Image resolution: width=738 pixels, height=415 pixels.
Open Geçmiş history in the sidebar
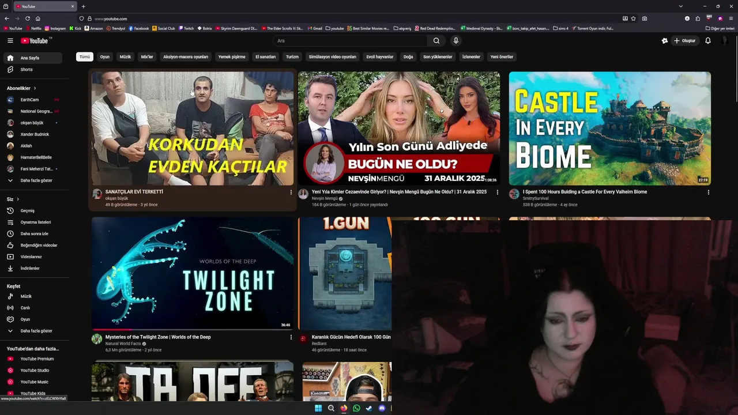[32, 210]
